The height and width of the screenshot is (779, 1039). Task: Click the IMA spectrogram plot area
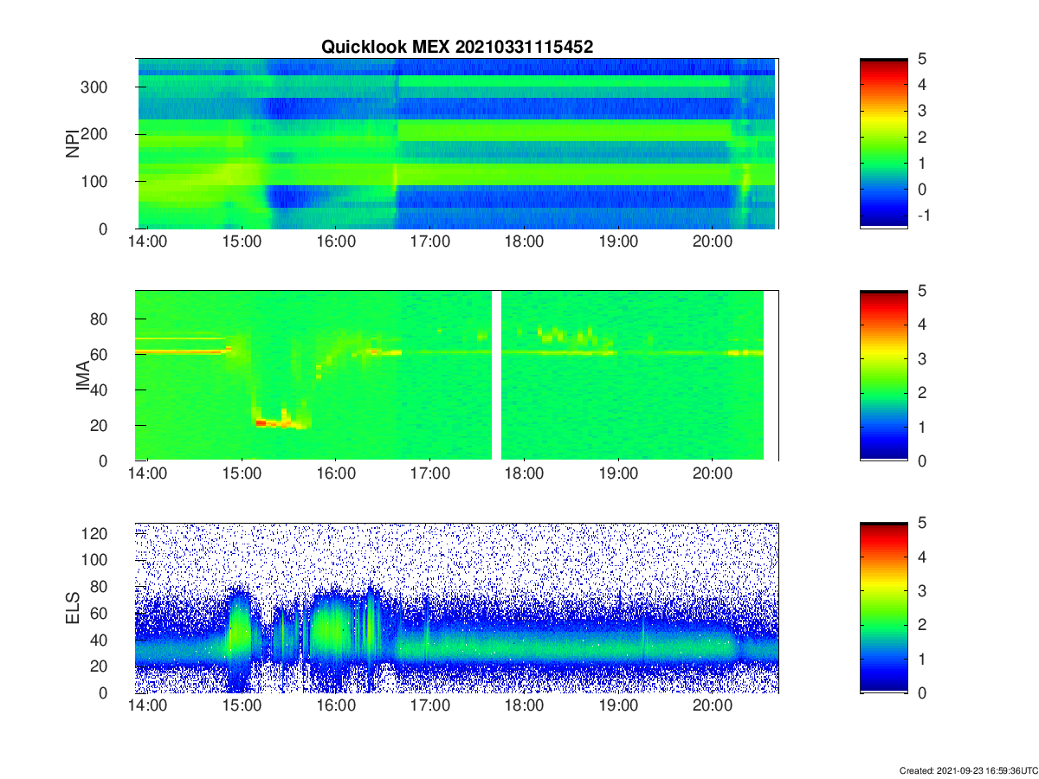(x=457, y=376)
